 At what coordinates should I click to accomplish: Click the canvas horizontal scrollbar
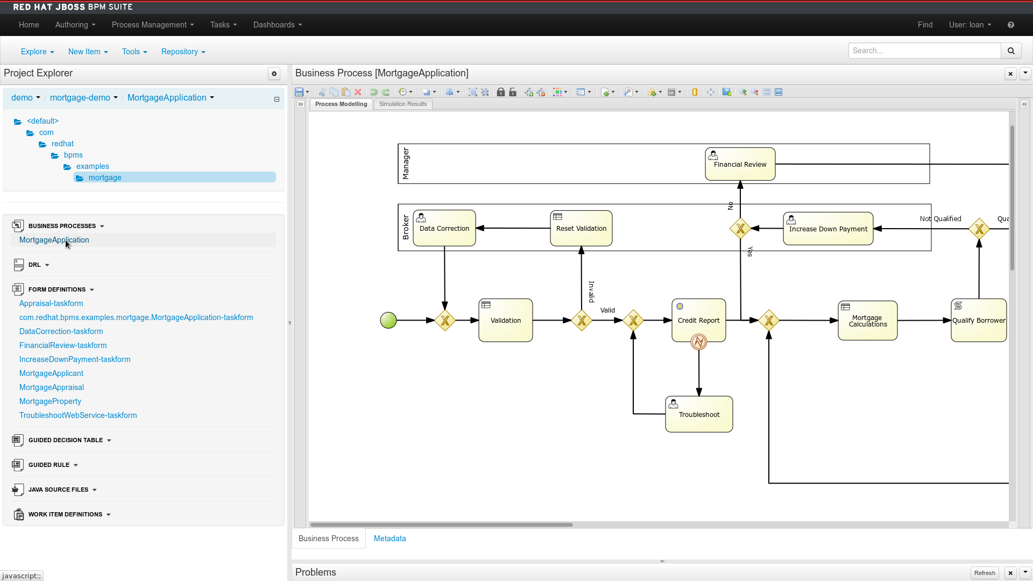pyautogui.click(x=441, y=525)
